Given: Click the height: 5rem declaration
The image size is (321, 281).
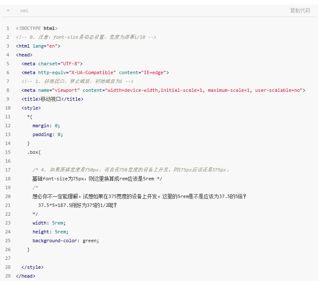Looking at the screenshot, I should (50, 232).
